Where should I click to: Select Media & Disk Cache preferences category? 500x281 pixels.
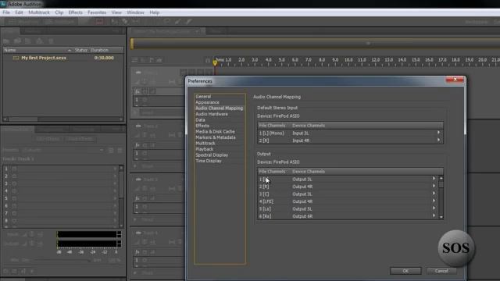(215, 132)
